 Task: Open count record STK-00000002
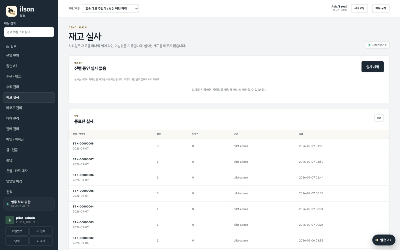[229, 241]
